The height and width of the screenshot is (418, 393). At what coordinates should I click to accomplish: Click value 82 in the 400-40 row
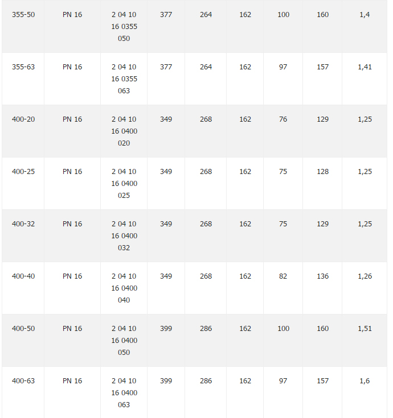click(283, 276)
